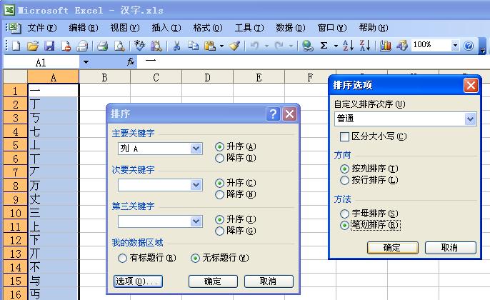
Task: Click 确定 in the 排序 dialog
Action: point(213,281)
